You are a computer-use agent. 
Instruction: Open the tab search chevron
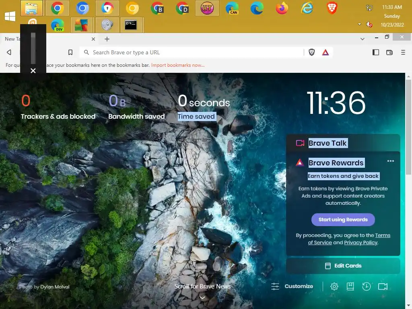pyautogui.click(x=363, y=39)
